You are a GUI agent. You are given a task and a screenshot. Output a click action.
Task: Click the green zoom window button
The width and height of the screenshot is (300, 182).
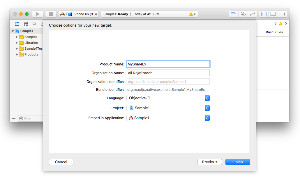pos(27,14)
